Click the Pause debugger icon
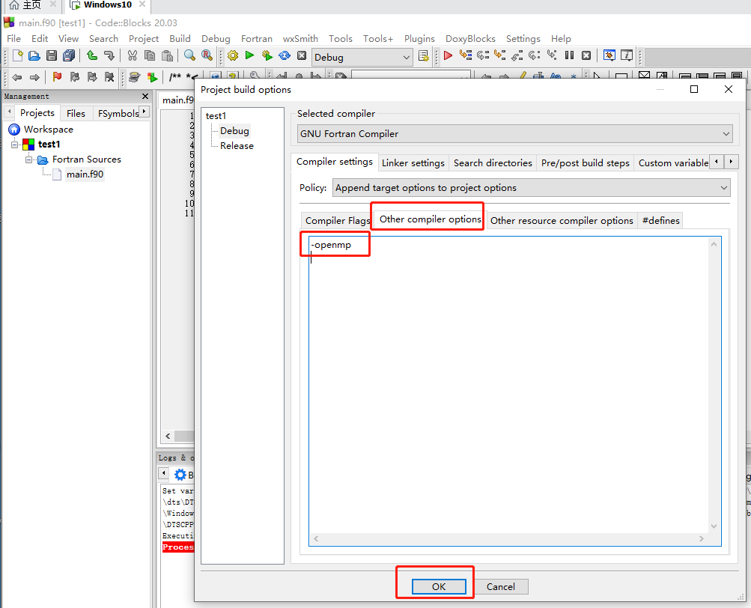The height and width of the screenshot is (608, 751). 568,55
